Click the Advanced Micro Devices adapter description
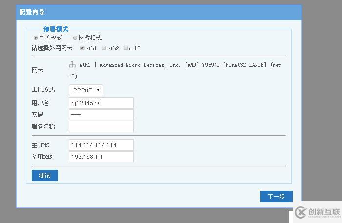 click(175, 70)
